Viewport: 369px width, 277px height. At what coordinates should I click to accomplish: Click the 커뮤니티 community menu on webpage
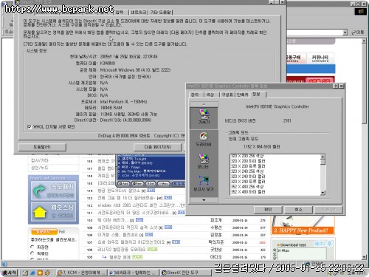click(320, 58)
